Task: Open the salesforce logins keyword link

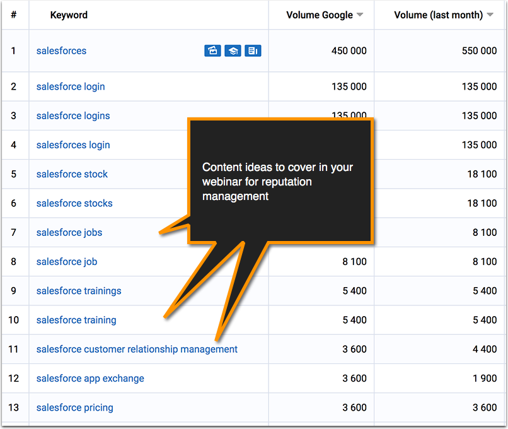Action: tap(73, 115)
